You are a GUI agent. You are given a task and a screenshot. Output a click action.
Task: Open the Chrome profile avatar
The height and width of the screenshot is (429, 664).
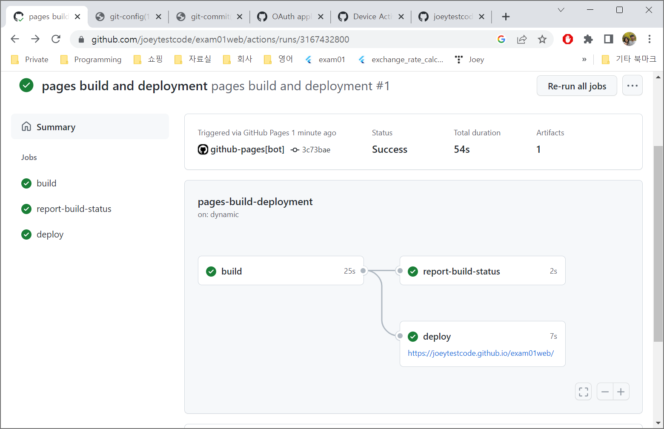click(629, 39)
